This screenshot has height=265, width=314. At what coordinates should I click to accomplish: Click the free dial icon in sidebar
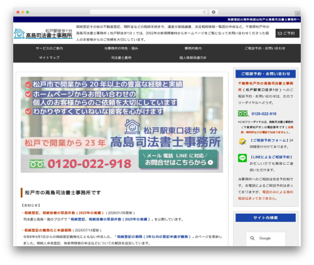point(243,113)
